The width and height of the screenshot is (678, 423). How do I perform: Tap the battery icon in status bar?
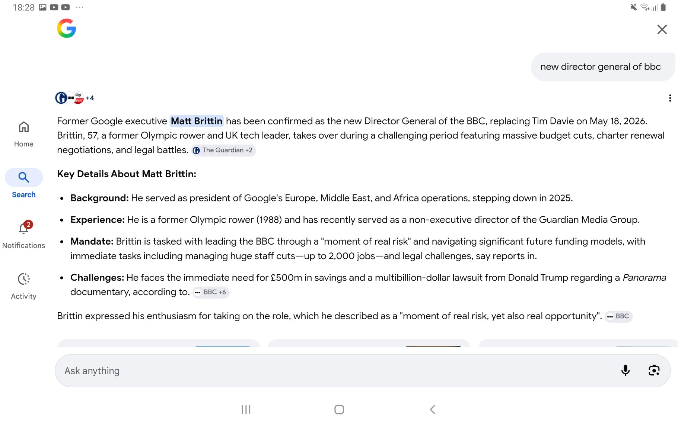[663, 7]
